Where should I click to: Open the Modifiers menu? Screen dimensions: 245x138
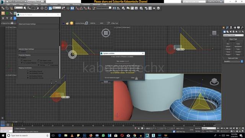tap(44, 5)
